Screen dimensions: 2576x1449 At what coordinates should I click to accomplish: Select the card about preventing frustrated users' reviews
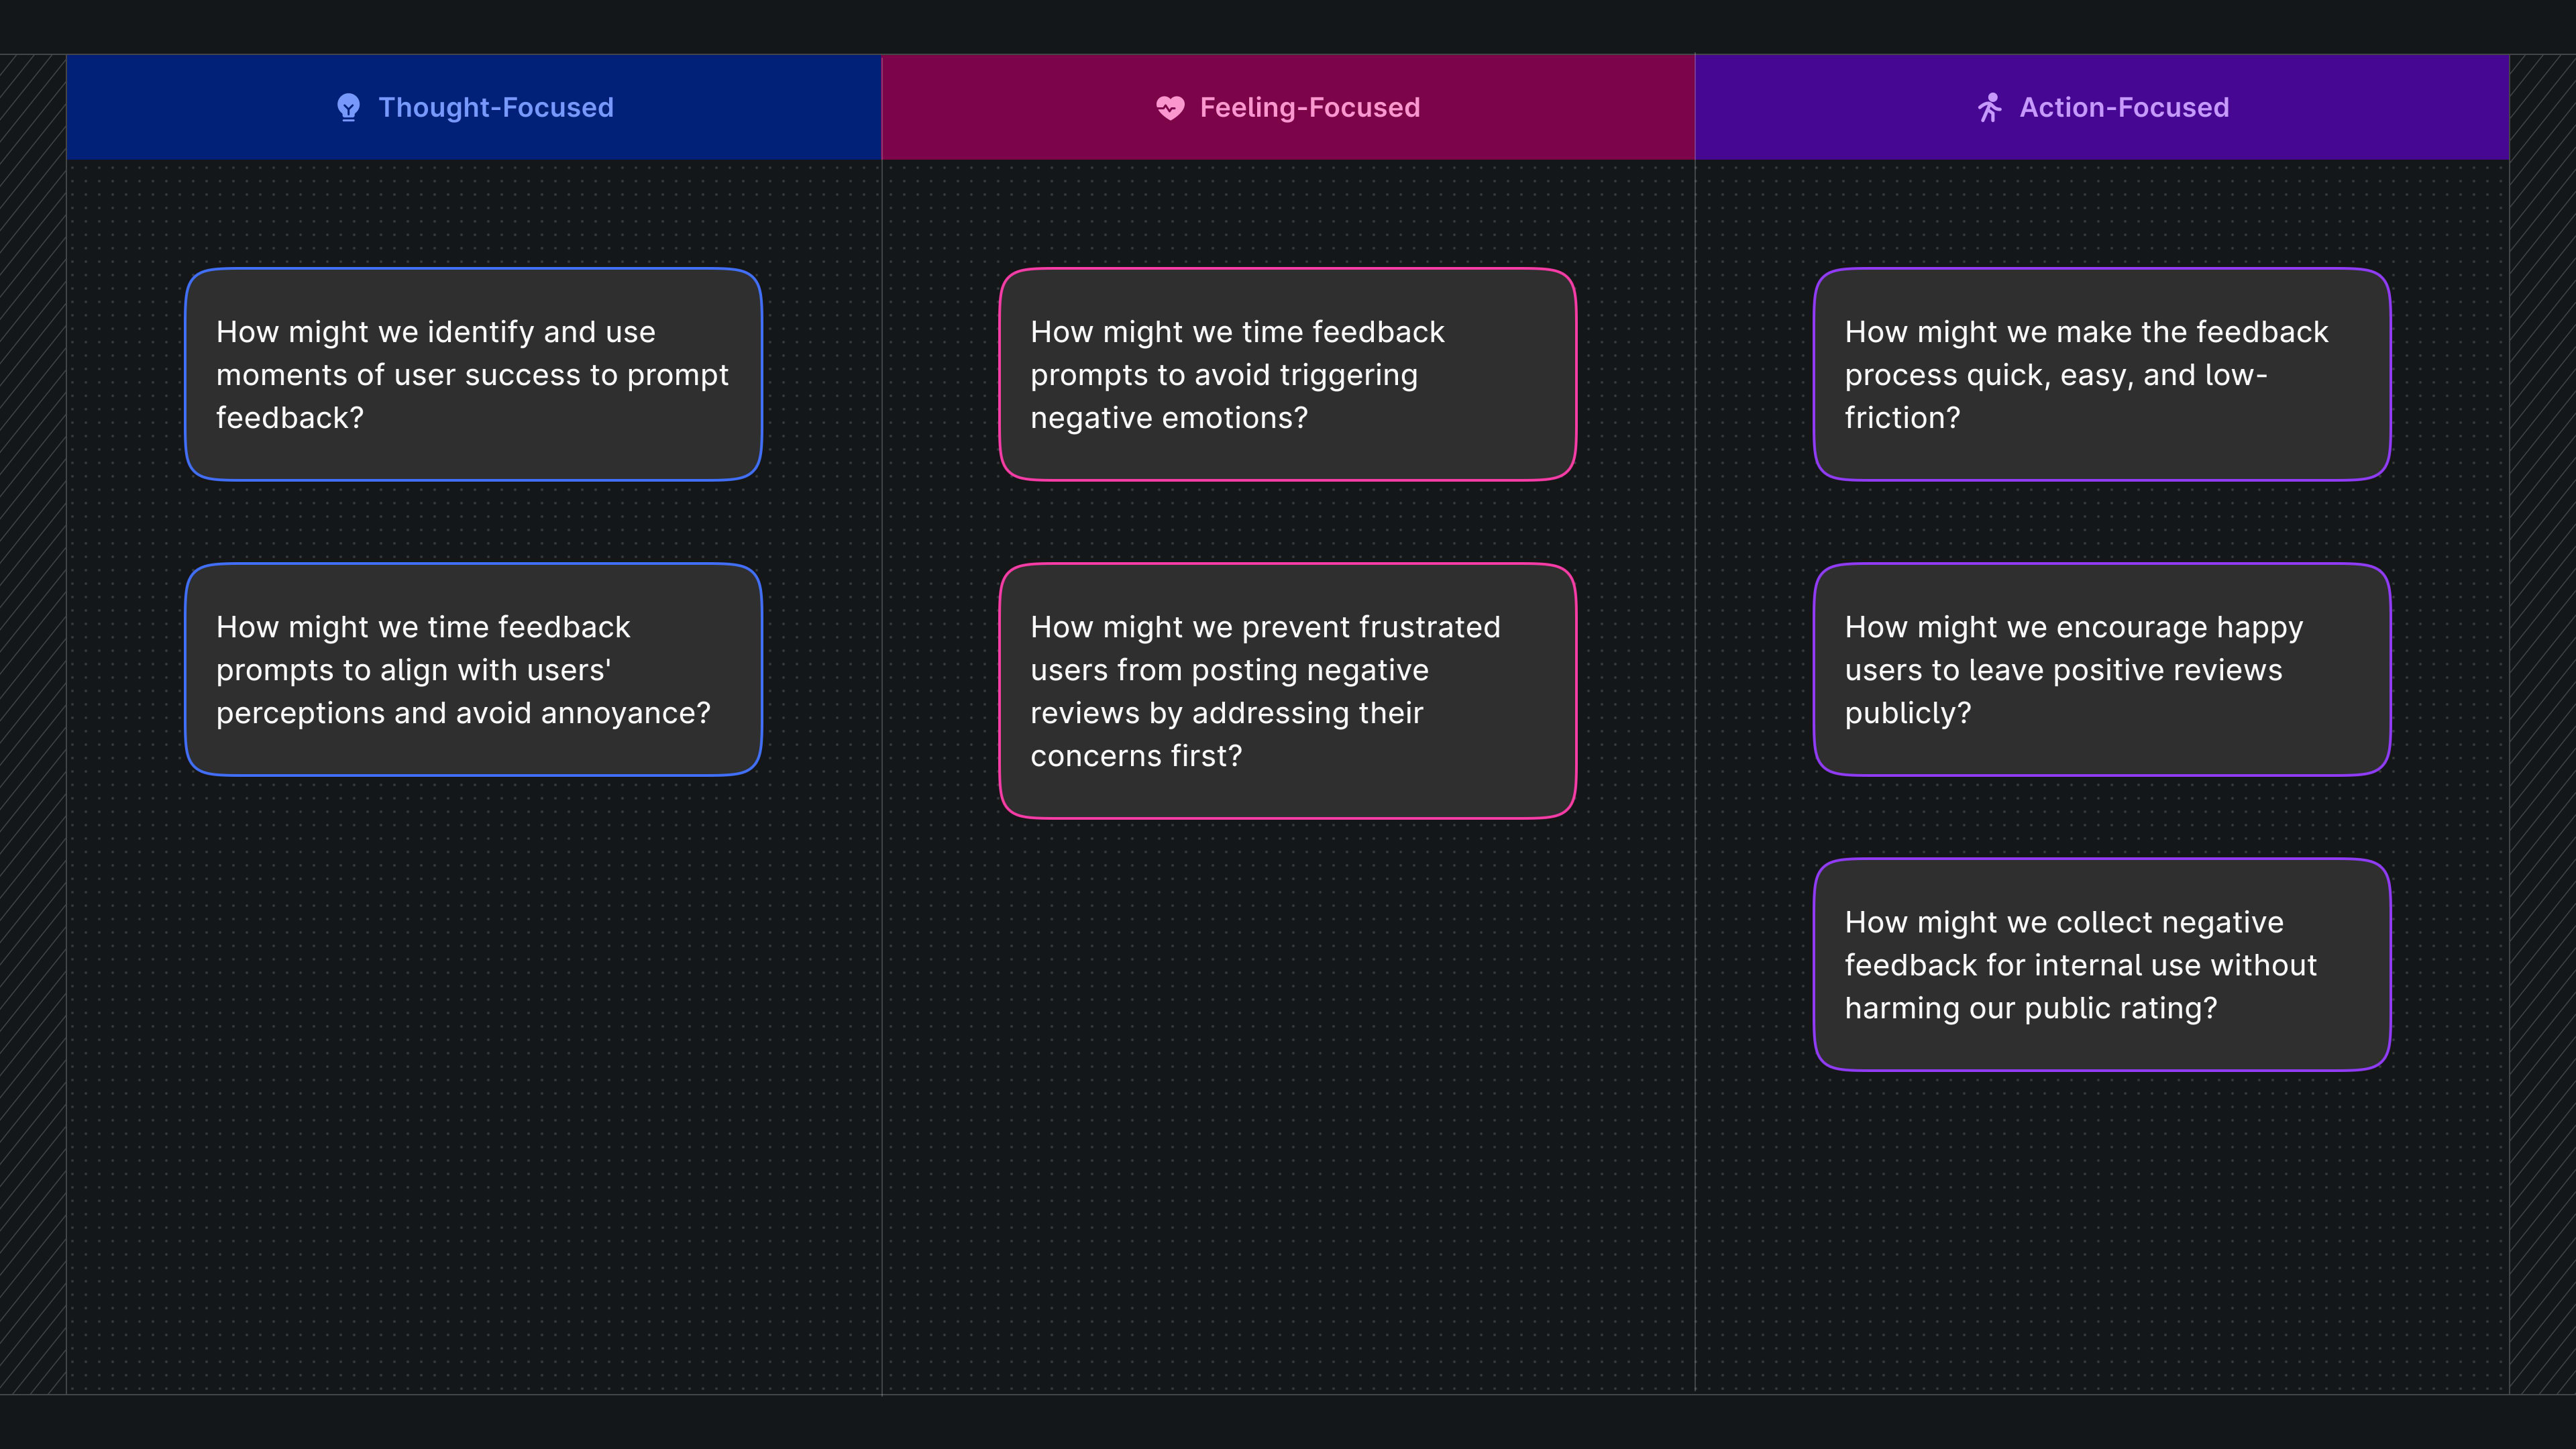tap(1287, 691)
